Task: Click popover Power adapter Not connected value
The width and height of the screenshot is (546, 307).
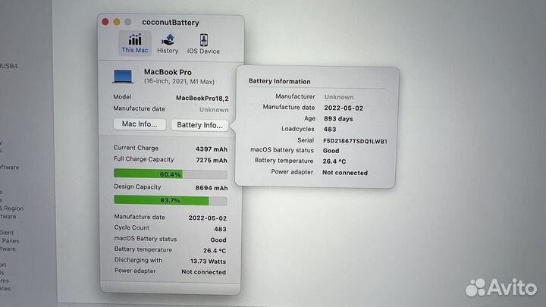Action: coord(345,173)
